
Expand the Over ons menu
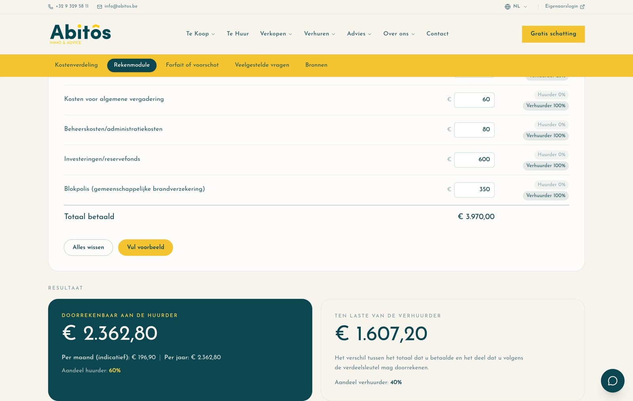point(399,34)
